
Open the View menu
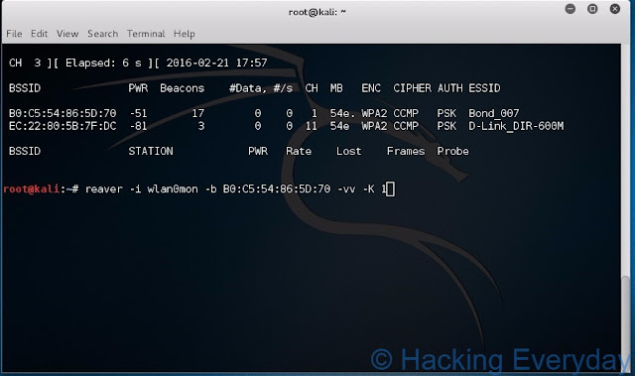click(x=67, y=34)
